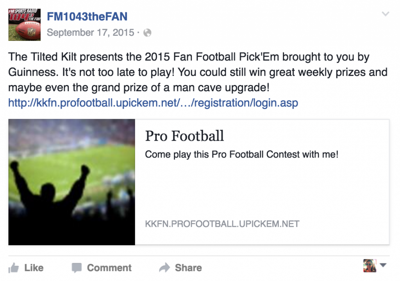The height and width of the screenshot is (281, 400).
Task: Expand the dropdown arrow beside user avatar
Action: [x=383, y=265]
